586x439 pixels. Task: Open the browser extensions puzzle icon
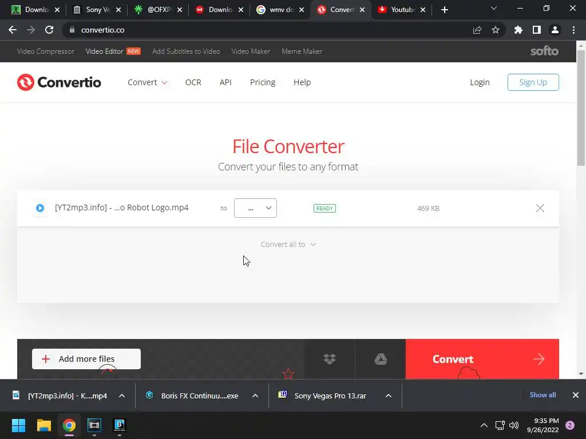(518, 30)
